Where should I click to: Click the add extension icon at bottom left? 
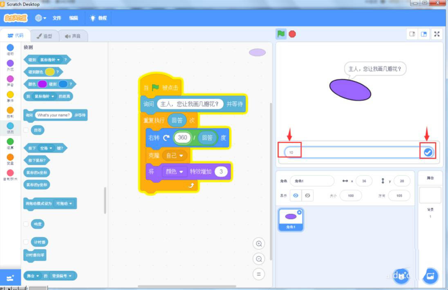coord(11,277)
